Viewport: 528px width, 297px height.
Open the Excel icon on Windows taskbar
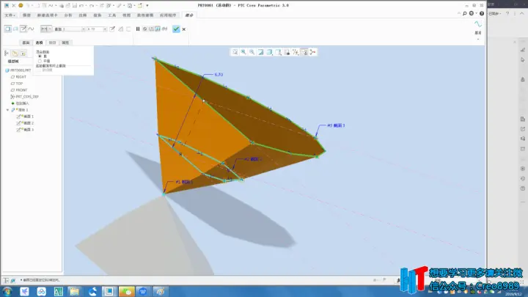click(x=58, y=291)
